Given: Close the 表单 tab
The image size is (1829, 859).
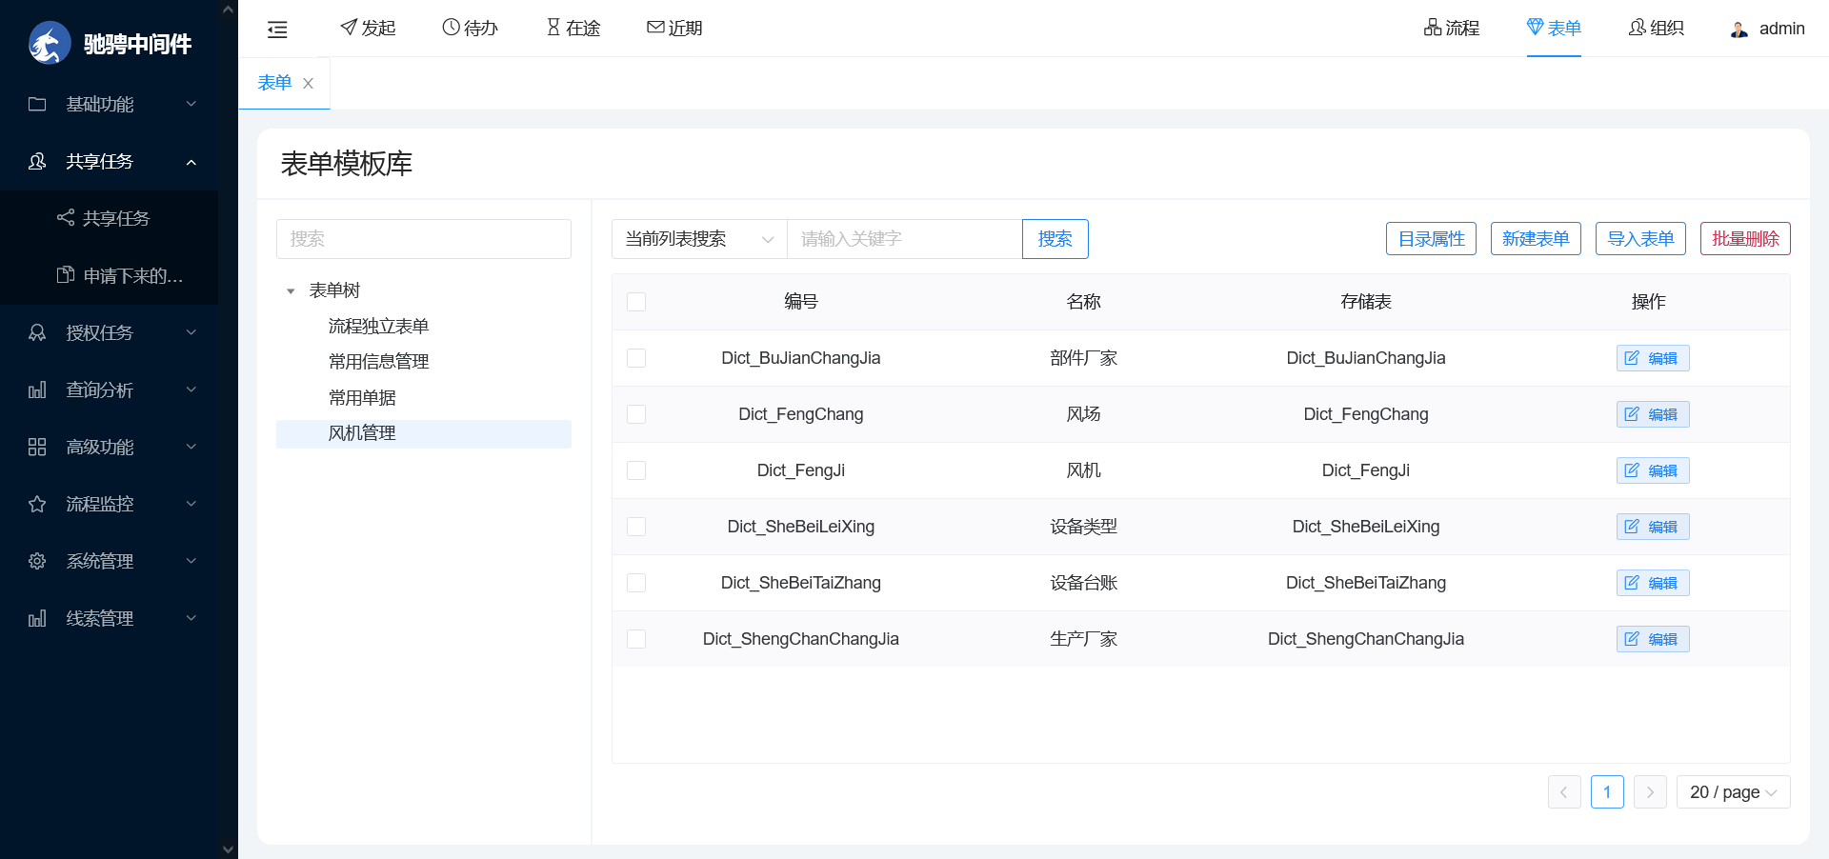Looking at the screenshot, I should click(x=308, y=84).
